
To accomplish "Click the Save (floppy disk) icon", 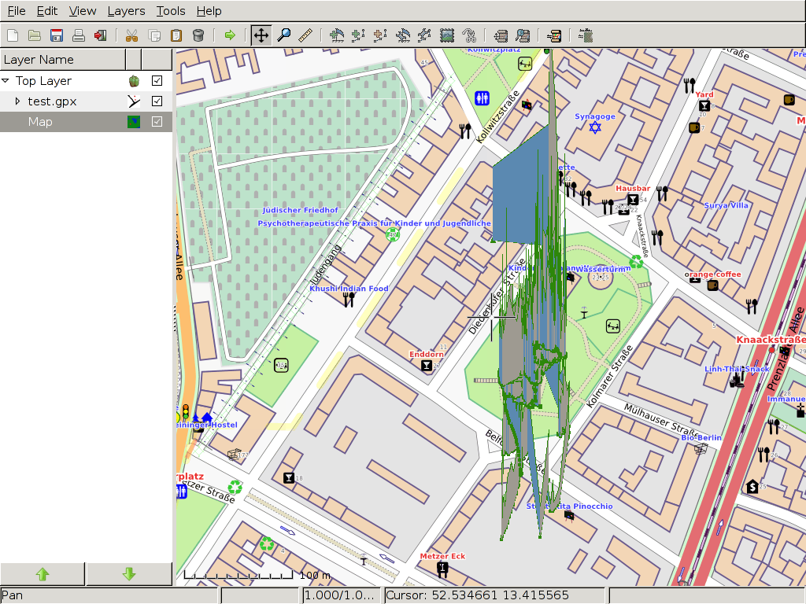I will tap(57, 35).
